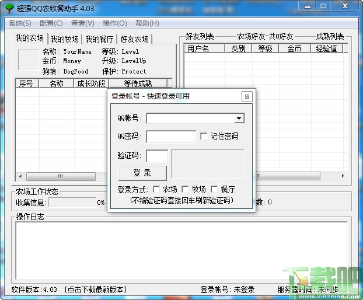This screenshot has height=300, width=363.
Task: Sort friends by 等级 column header
Action: [266, 48]
